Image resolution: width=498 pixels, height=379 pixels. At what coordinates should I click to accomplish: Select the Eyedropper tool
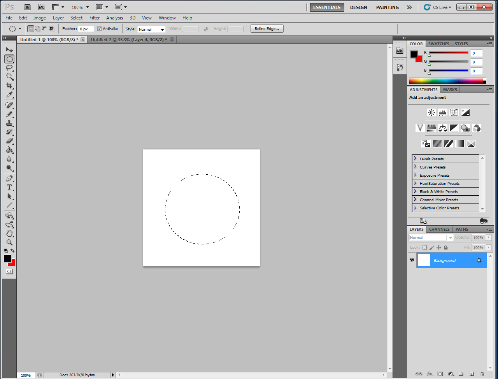(9, 95)
